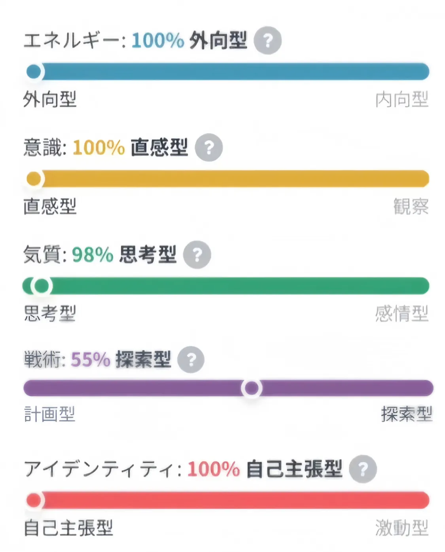The height and width of the screenshot is (552, 445).
Task: Open the help icon beside 外向型 energy heading
Action: pos(267,40)
